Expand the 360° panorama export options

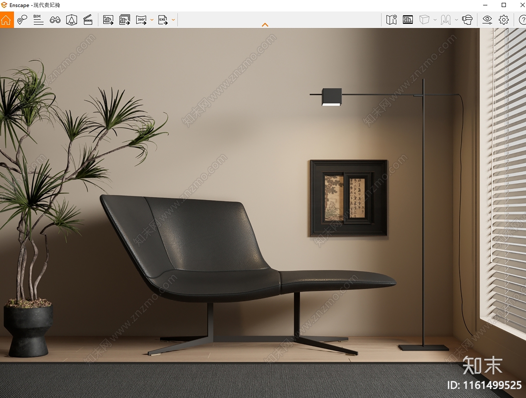pyautogui.click(x=152, y=20)
